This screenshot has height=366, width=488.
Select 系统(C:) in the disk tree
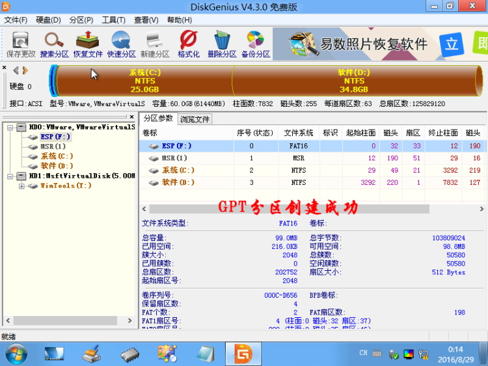[57, 156]
